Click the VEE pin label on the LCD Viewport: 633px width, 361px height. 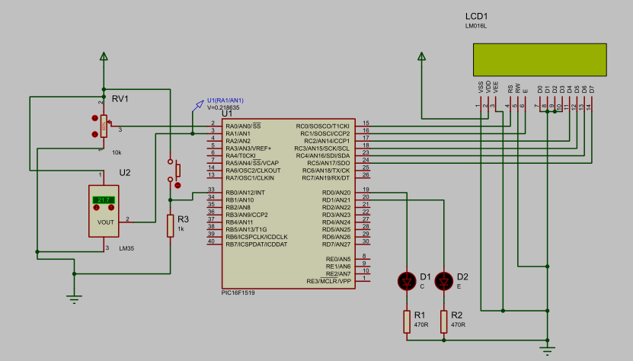(x=496, y=88)
